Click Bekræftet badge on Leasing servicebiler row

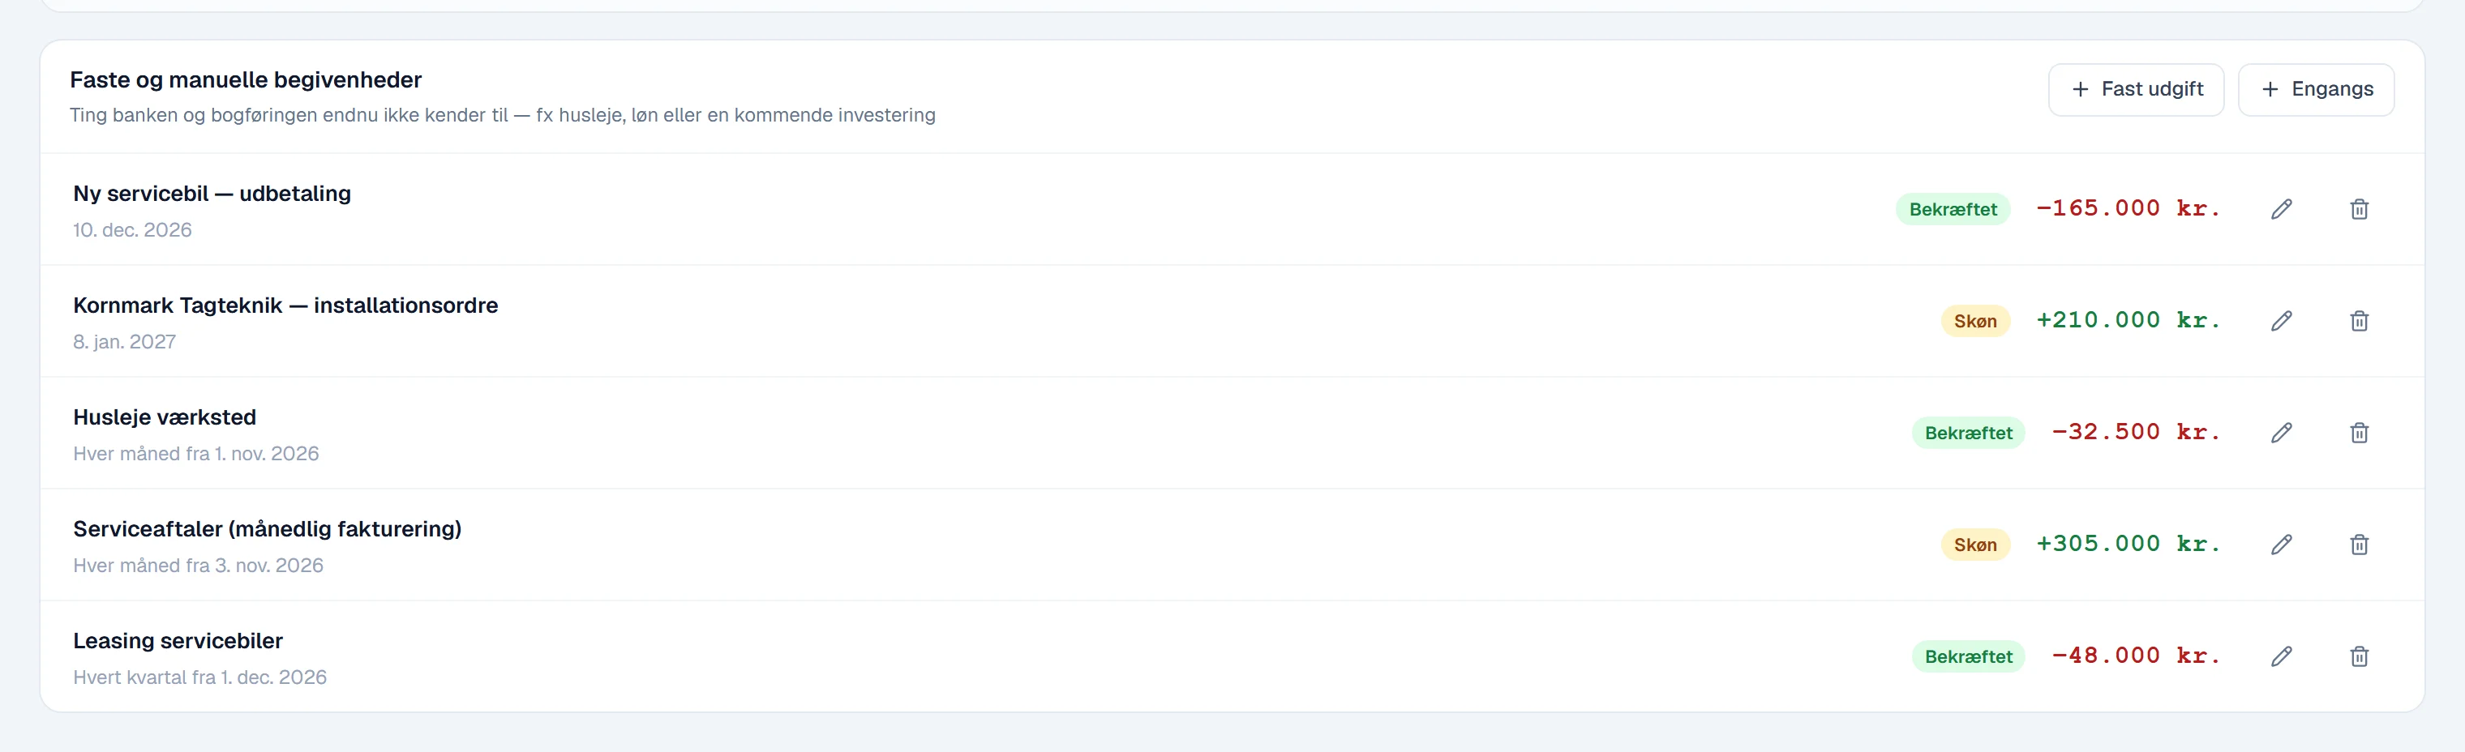point(1969,657)
